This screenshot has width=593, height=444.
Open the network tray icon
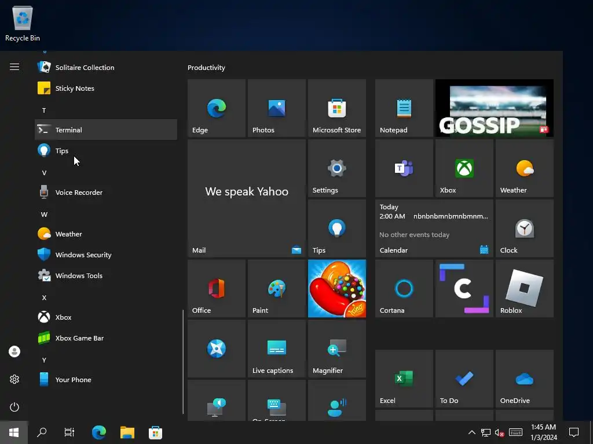486,432
